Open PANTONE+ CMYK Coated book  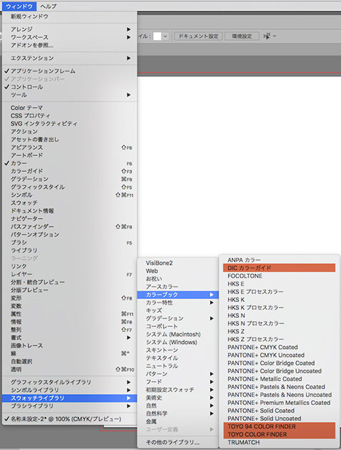pyautogui.click(x=279, y=347)
